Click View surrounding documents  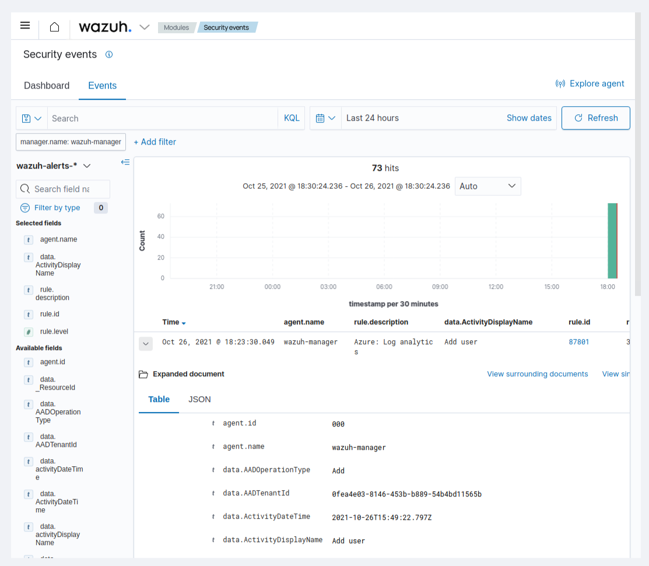(537, 374)
